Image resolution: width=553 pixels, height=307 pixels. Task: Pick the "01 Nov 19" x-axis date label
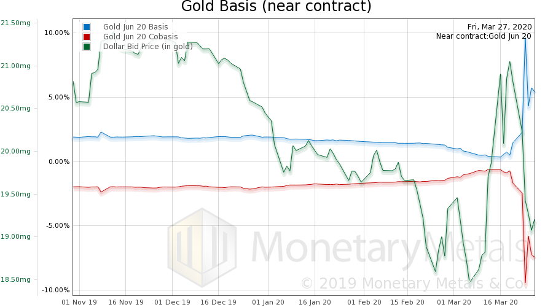pyautogui.click(x=79, y=302)
